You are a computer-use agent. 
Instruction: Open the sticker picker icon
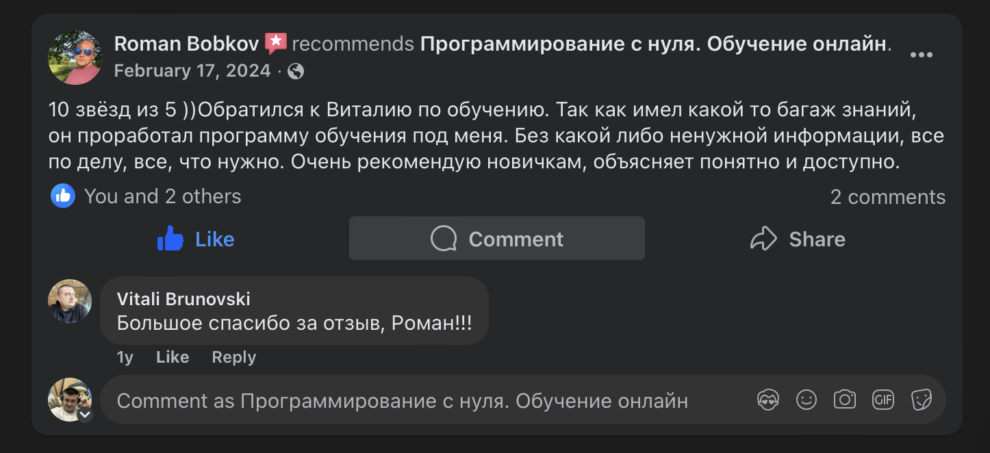point(922,399)
